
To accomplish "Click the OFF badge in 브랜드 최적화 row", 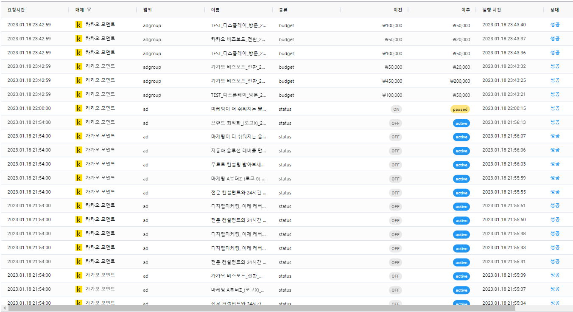I will [x=395, y=123].
